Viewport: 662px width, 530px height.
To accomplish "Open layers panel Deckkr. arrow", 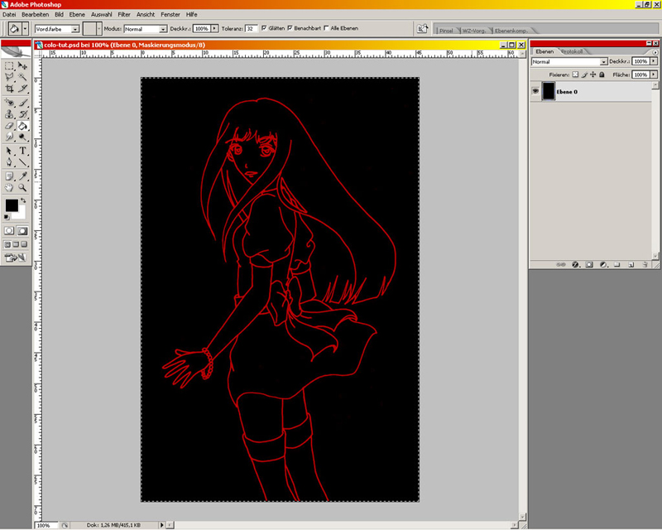I will (654, 61).
